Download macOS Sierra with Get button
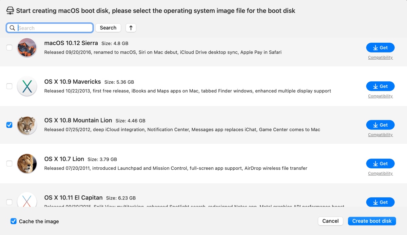 pos(380,48)
